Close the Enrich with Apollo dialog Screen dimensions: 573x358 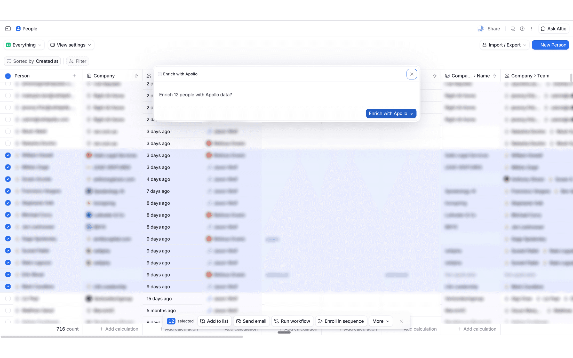click(411, 74)
